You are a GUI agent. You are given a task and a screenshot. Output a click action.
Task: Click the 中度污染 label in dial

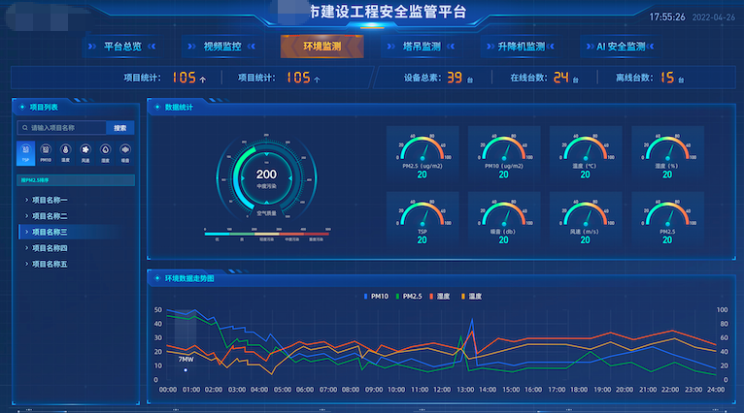tap(267, 186)
